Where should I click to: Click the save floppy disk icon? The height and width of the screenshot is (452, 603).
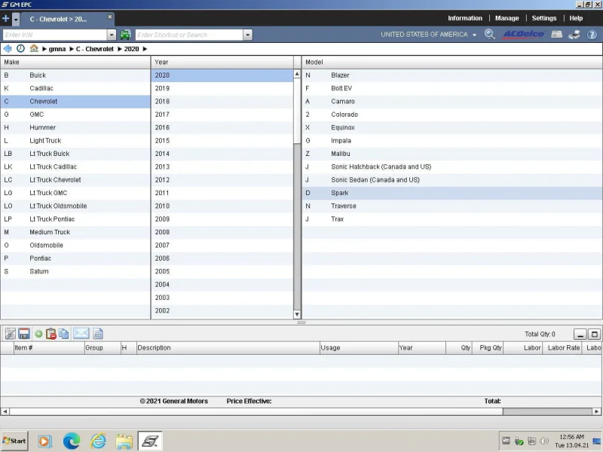(23, 334)
